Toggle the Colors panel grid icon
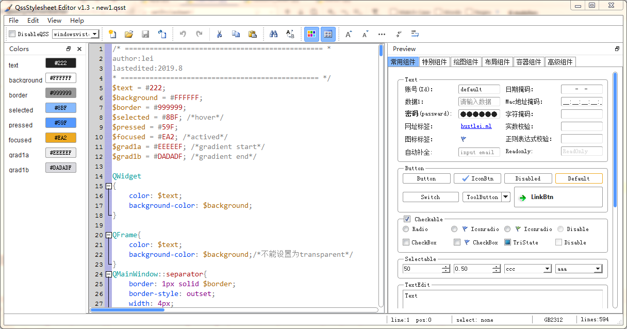This screenshot has height=329, width=627. click(311, 34)
